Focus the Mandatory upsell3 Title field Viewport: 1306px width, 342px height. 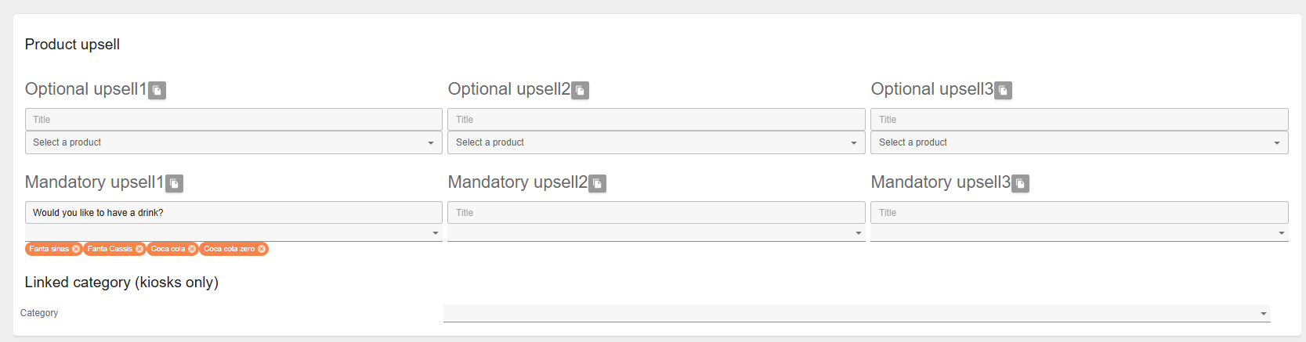coord(1080,213)
